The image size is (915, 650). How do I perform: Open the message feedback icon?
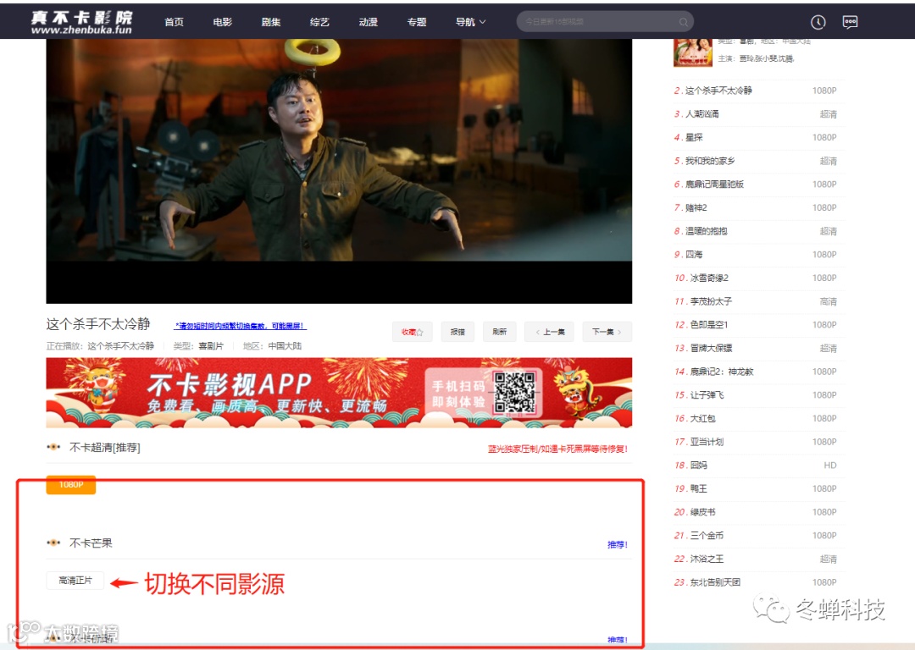click(851, 22)
